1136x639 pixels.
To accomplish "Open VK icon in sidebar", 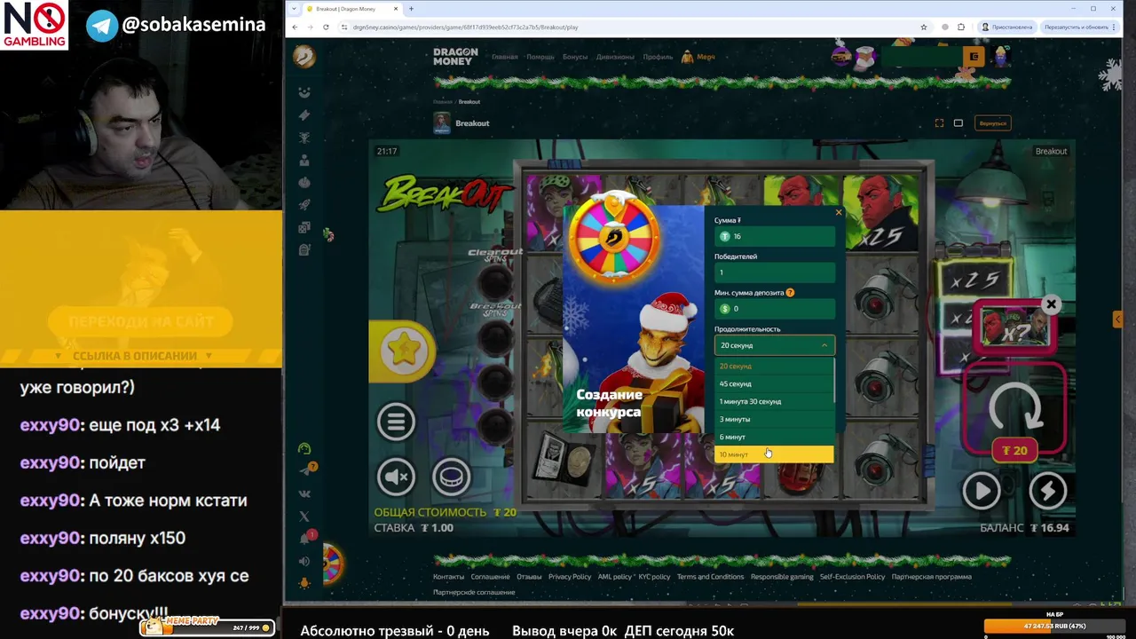I will [304, 493].
